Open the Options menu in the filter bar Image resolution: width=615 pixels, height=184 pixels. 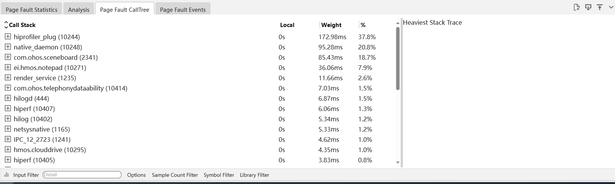click(136, 175)
